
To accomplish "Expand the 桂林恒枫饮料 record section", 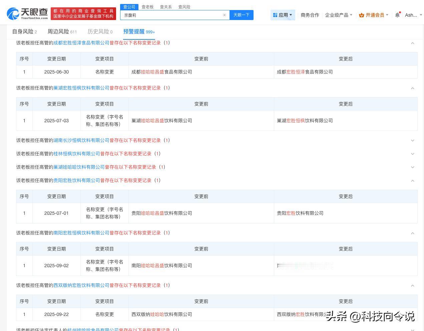I will pyautogui.click(x=413, y=154).
